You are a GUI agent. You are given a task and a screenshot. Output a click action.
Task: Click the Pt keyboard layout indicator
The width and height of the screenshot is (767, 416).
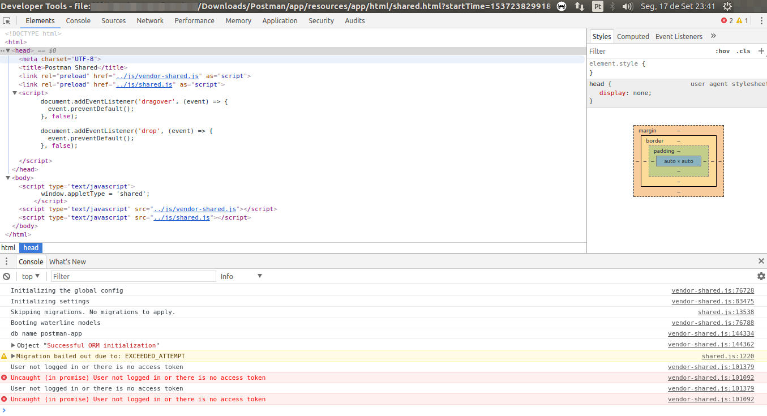tap(597, 7)
